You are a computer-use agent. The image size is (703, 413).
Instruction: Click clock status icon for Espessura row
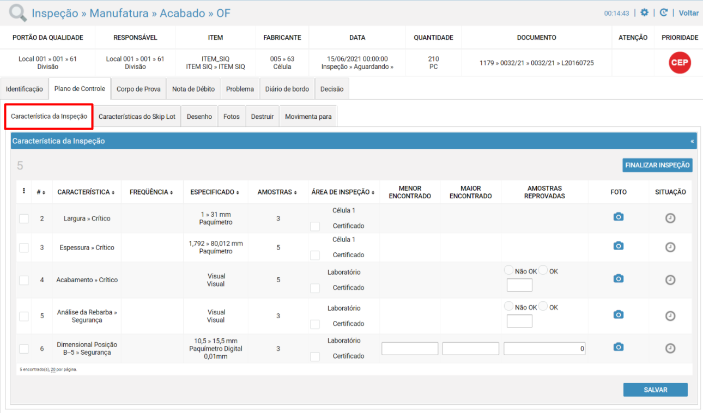pos(670,247)
